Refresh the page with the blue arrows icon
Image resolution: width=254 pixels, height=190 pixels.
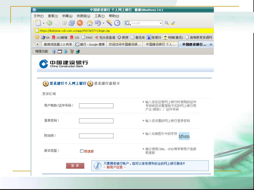(x=72, y=23)
